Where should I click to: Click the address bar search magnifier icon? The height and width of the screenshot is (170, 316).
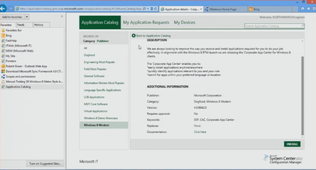[144, 9]
